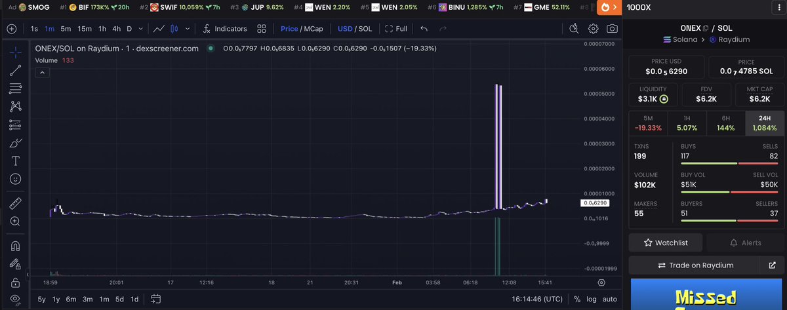Copy the ONEX token address icon
The image size is (787, 310).
pyautogui.click(x=706, y=28)
